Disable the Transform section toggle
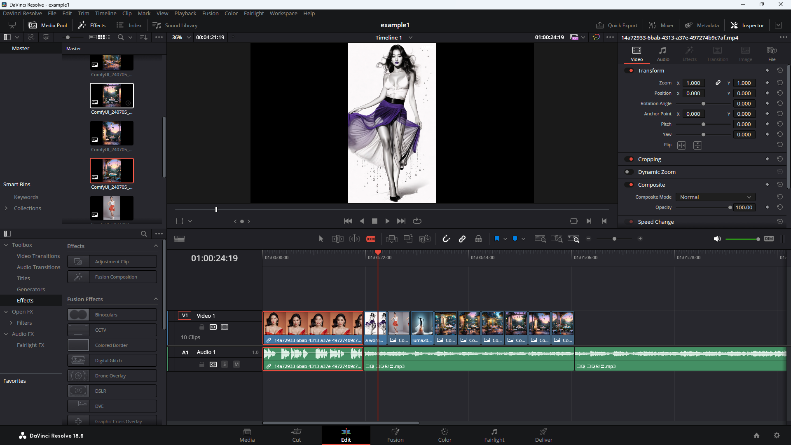The image size is (791, 445). point(629,70)
